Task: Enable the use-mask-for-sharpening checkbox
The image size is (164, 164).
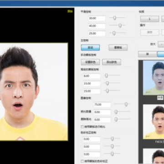Action: [82, 127]
